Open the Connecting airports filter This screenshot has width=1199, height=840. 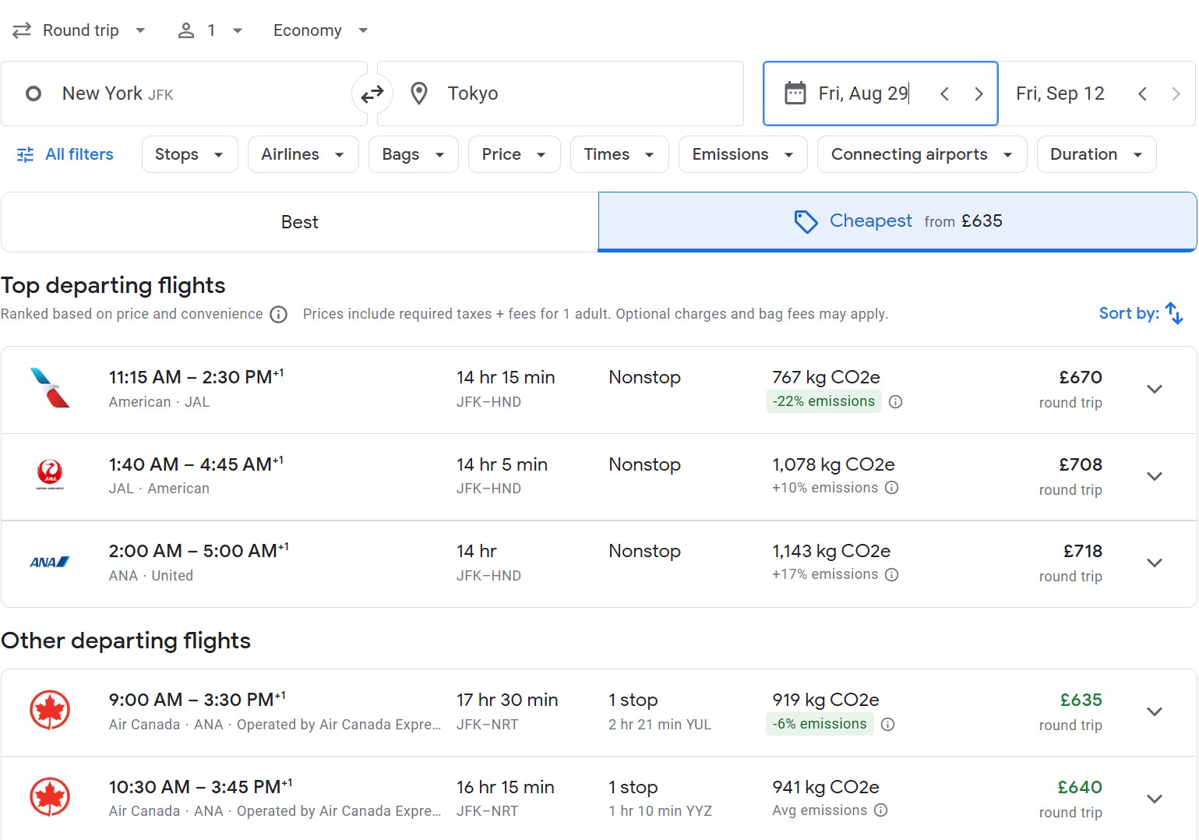[x=920, y=154]
